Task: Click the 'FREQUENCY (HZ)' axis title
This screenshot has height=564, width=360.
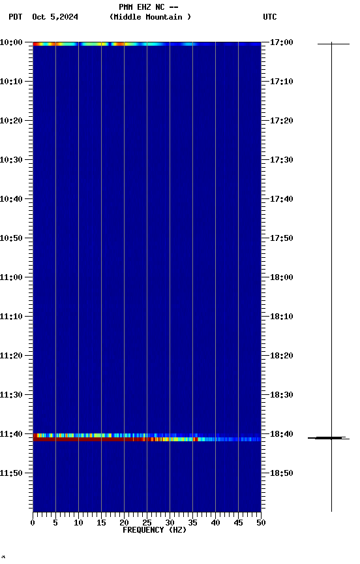Action: click(x=155, y=531)
